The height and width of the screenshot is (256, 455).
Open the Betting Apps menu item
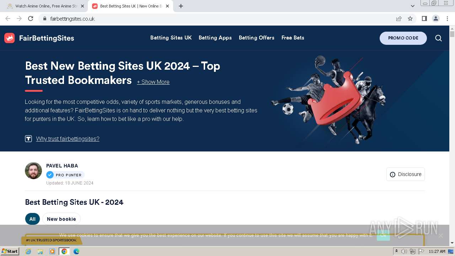[x=215, y=38]
